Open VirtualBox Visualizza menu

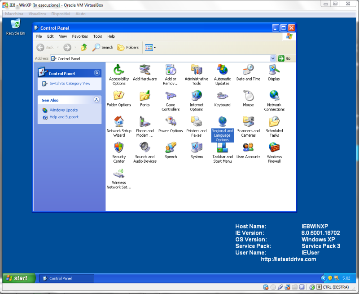37,14
